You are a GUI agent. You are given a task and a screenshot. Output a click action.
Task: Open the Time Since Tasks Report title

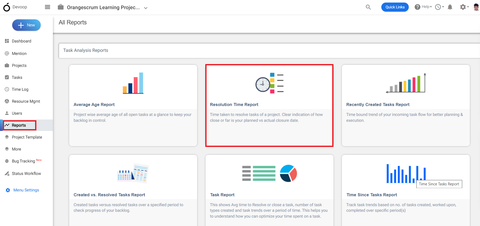coord(372,195)
